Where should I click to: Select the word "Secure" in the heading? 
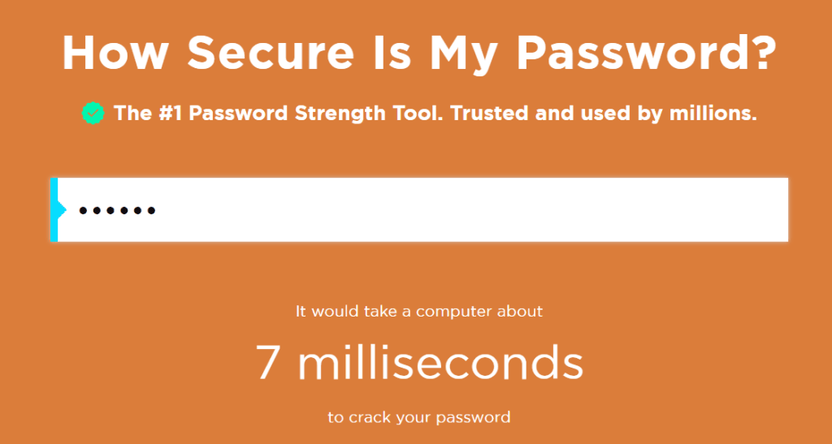[251, 53]
